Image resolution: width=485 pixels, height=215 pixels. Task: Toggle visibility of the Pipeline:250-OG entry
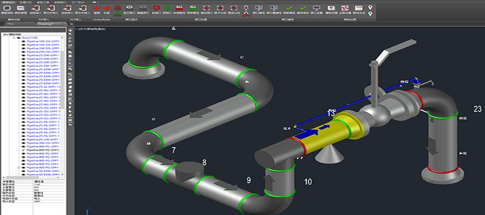point(24,52)
